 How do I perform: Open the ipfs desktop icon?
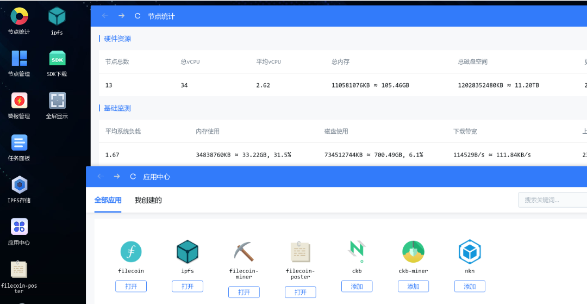tap(57, 21)
